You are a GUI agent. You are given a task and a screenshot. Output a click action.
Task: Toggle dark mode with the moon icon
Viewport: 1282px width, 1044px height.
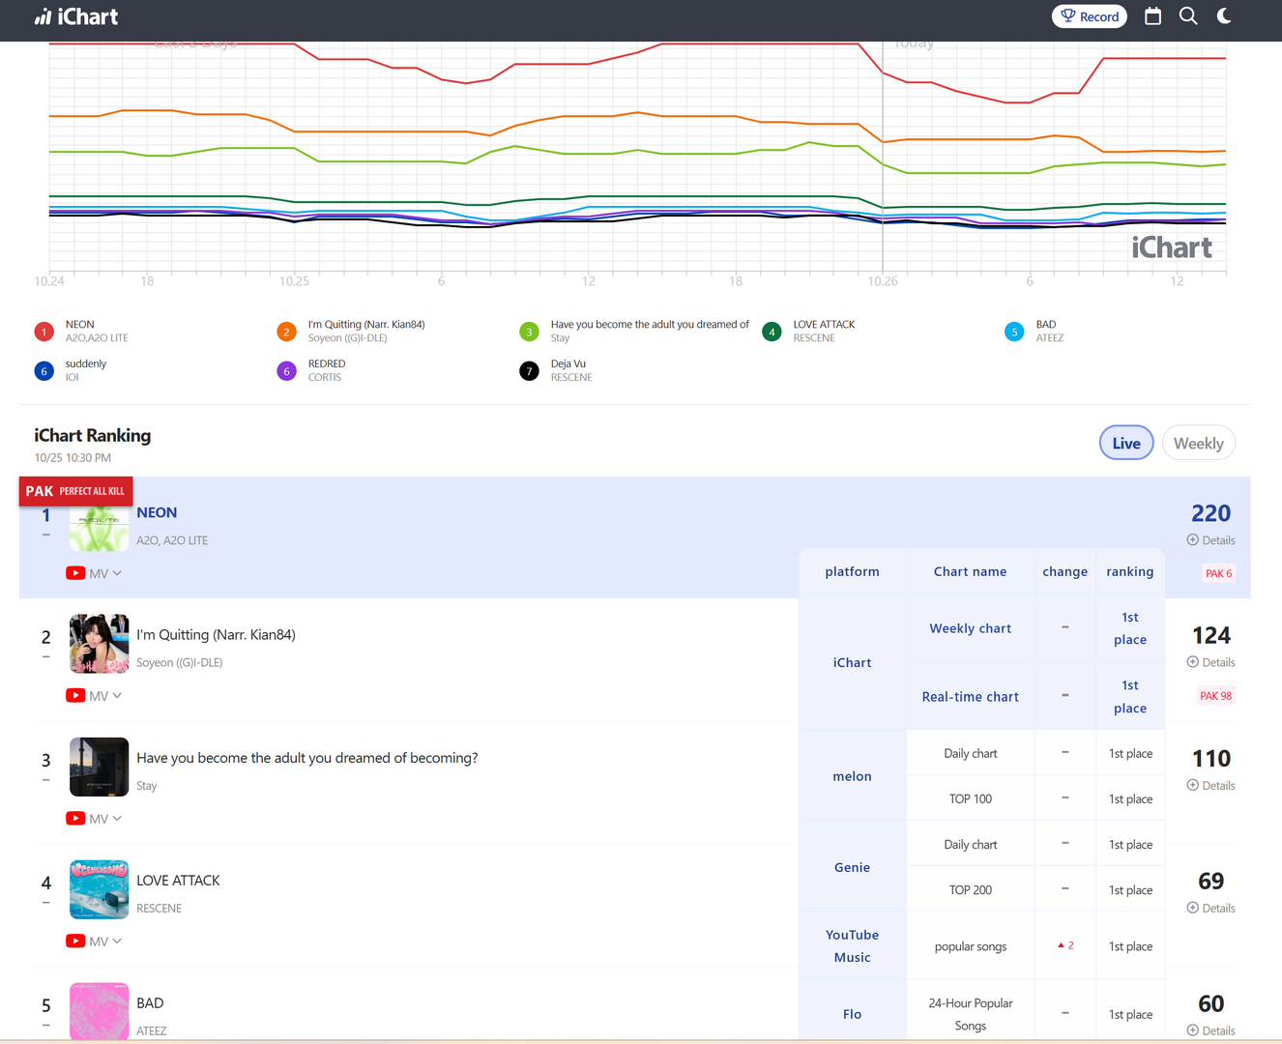pos(1224,16)
